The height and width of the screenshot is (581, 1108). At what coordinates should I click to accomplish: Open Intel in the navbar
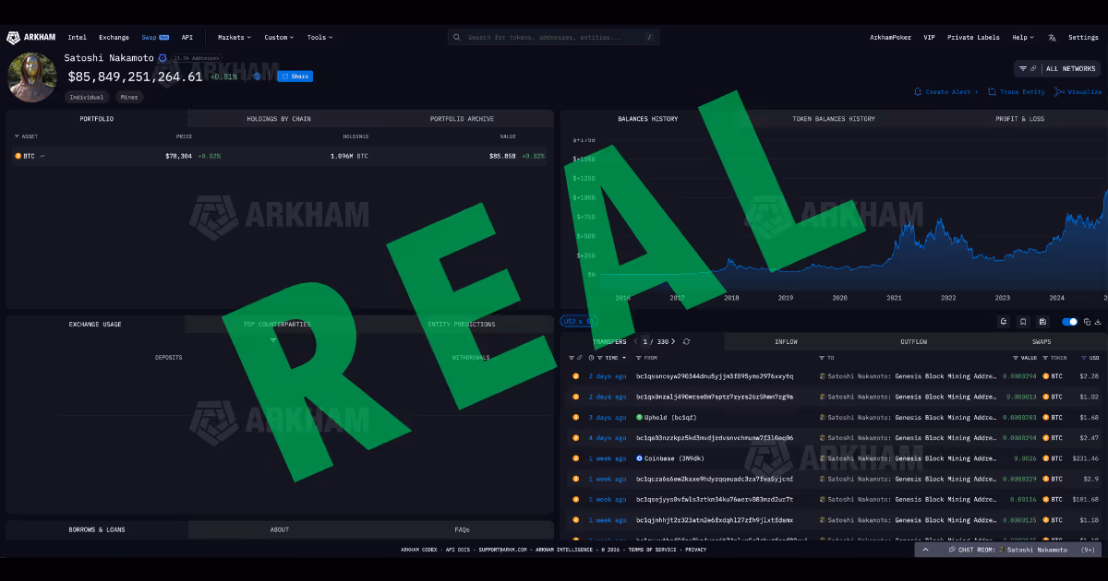pos(78,38)
